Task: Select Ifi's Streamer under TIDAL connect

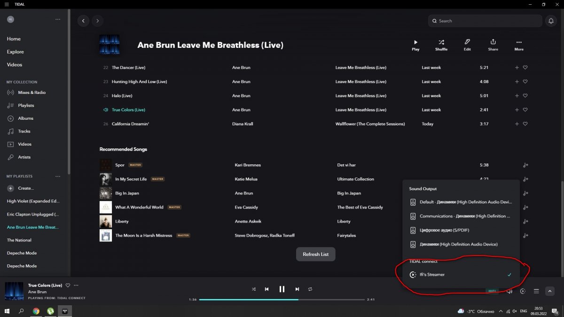Action: [461, 275]
